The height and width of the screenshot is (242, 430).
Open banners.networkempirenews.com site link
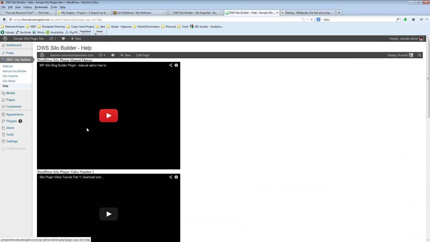point(72,55)
